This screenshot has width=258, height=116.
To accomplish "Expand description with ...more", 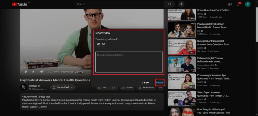I will pos(43,107).
